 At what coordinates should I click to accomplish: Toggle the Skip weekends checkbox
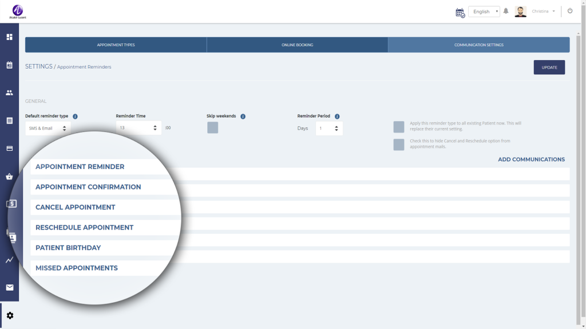(x=213, y=127)
